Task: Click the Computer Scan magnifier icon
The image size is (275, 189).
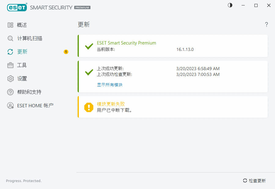Action: pos(10,38)
